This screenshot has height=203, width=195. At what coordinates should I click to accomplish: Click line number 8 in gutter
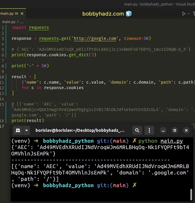(3, 66)
